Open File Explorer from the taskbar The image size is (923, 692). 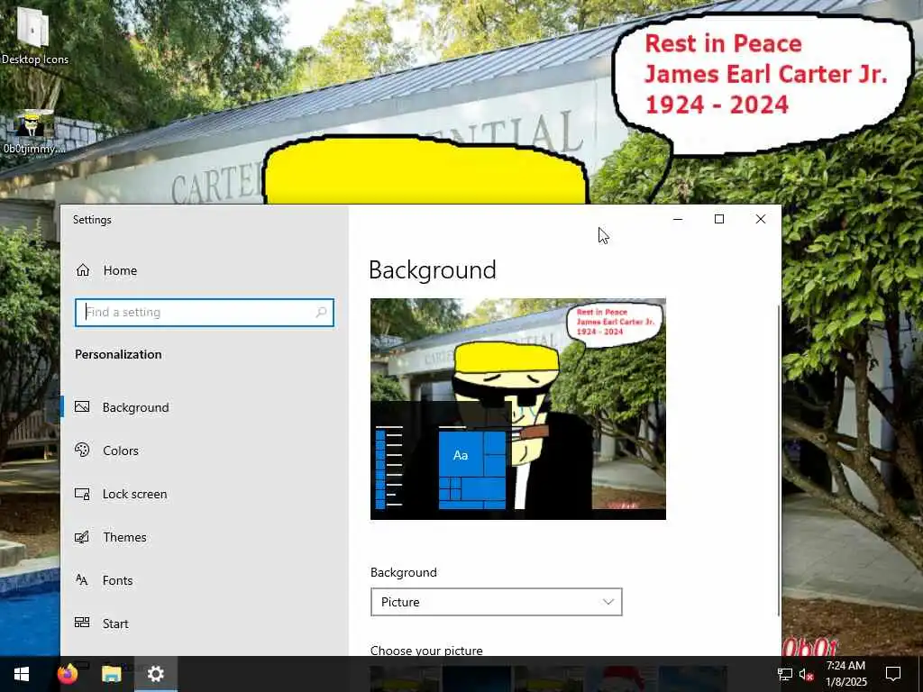tap(111, 674)
